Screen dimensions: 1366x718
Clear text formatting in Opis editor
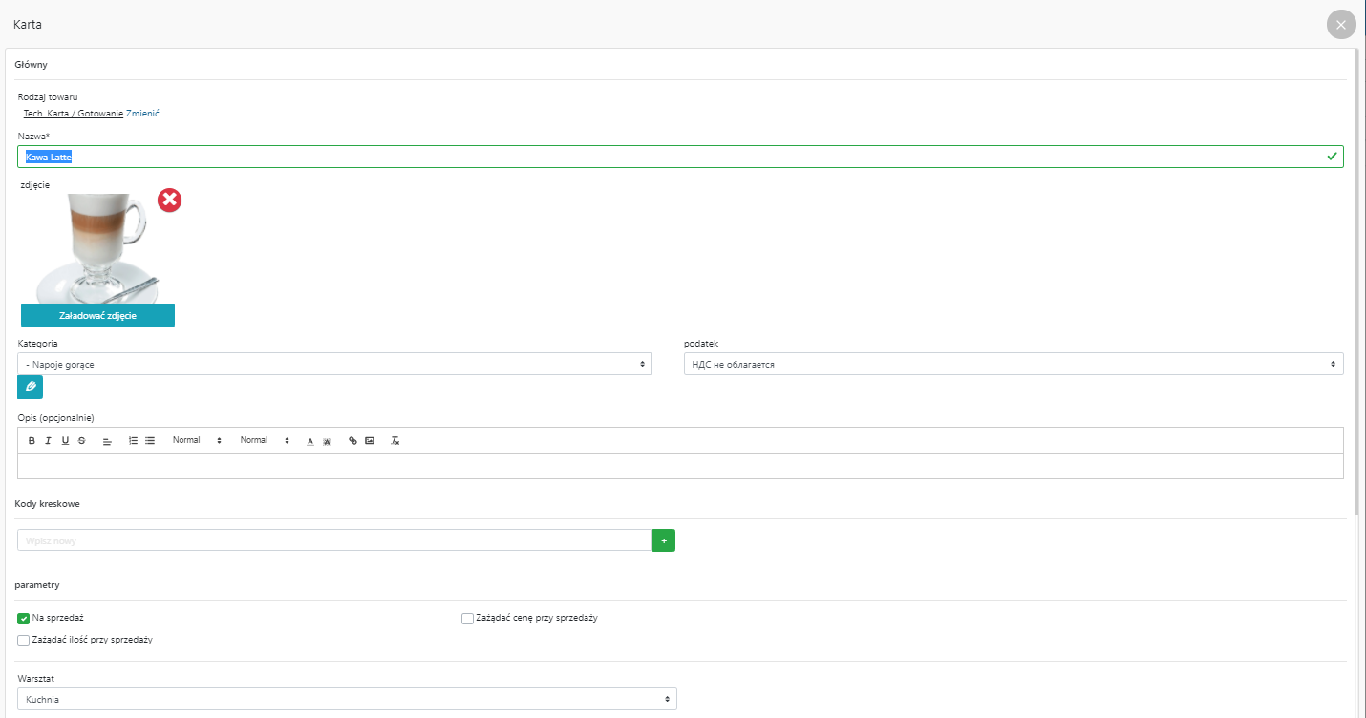point(395,441)
